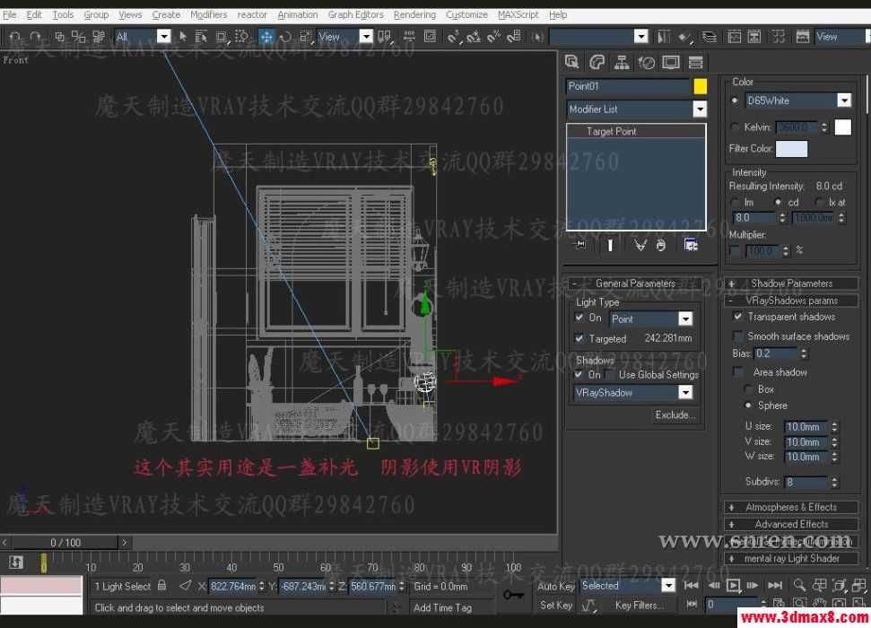This screenshot has height=628, width=871.
Task: Go to the end of animation
Action: pyautogui.click(x=774, y=585)
